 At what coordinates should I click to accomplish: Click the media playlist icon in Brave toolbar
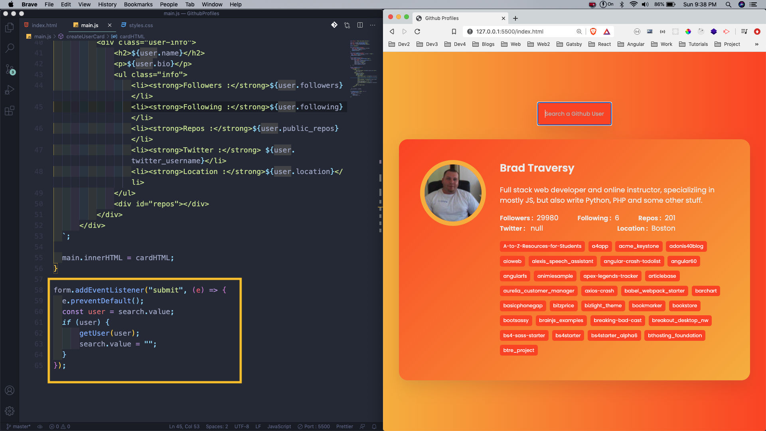pos(744,32)
